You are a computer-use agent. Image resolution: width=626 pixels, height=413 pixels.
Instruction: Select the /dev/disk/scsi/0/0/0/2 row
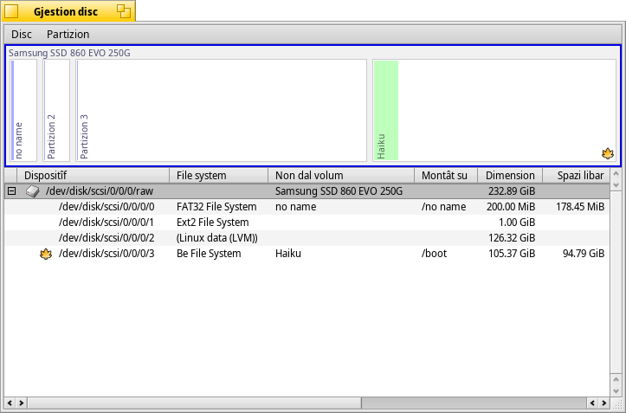coord(307,238)
